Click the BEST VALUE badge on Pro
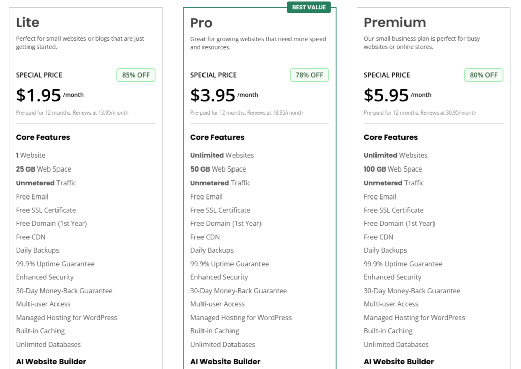The image size is (521, 369). pos(309,7)
